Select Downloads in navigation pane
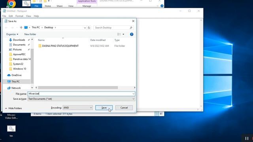253x142 pixels. click(19, 40)
